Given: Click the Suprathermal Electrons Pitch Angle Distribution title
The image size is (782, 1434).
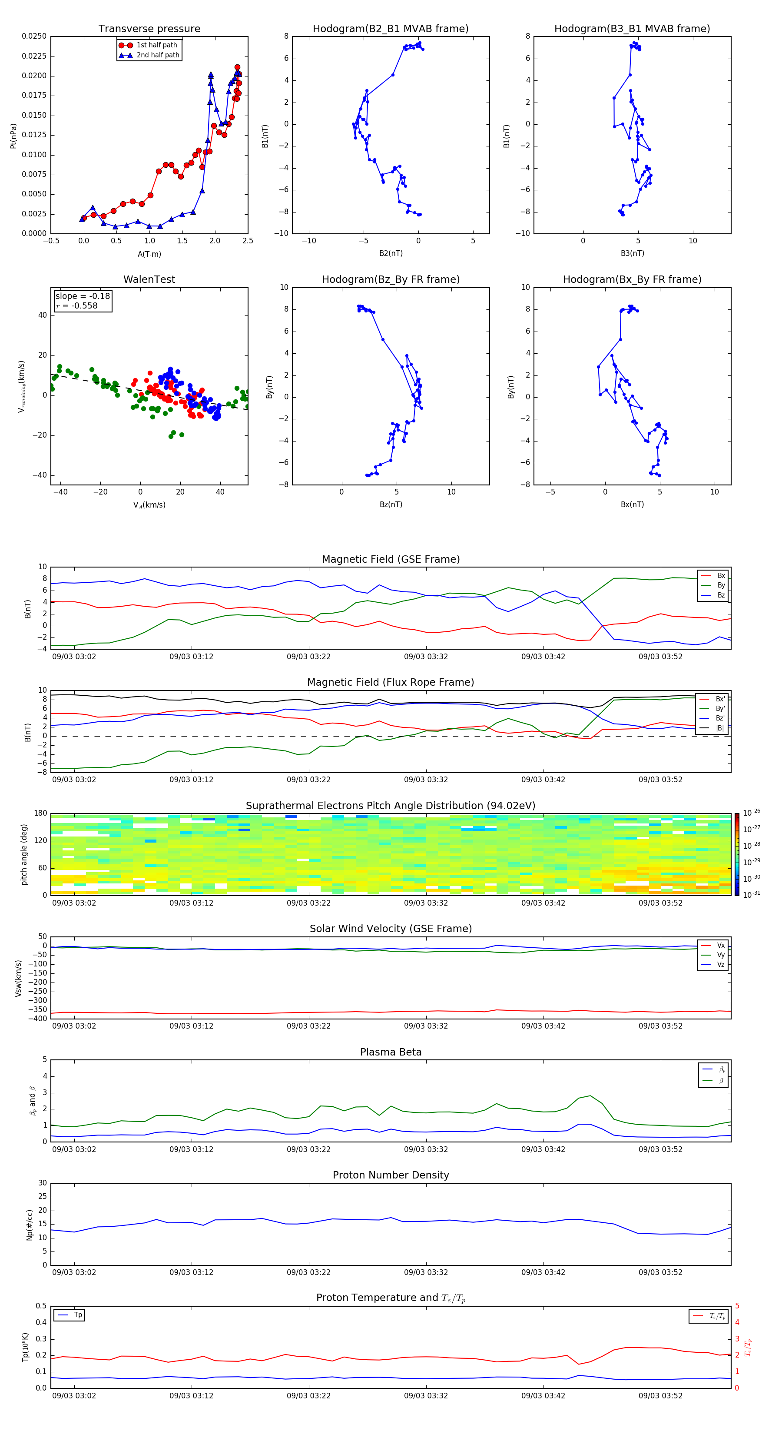Looking at the screenshot, I should [x=391, y=806].
